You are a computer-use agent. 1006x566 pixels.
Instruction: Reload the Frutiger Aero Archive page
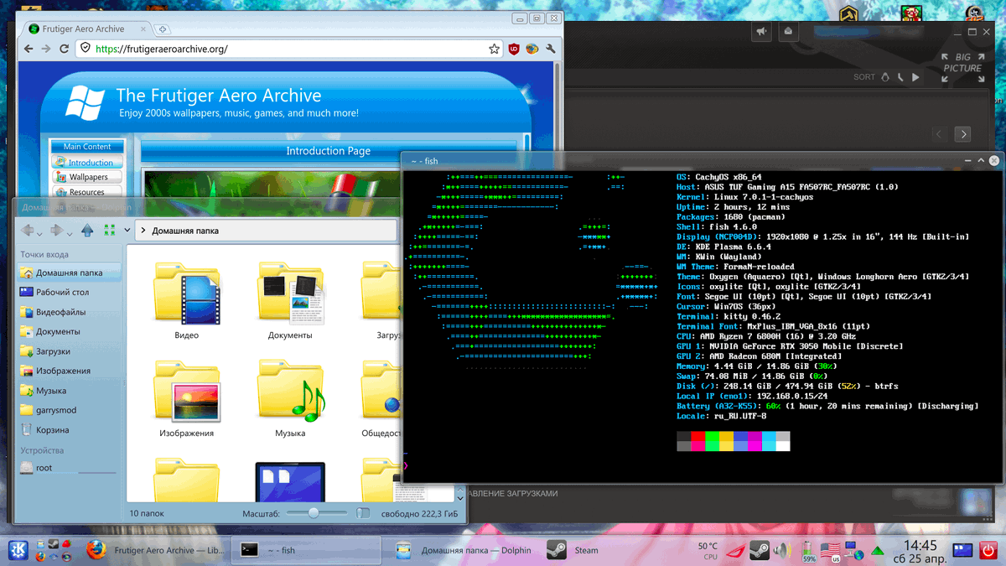64,49
